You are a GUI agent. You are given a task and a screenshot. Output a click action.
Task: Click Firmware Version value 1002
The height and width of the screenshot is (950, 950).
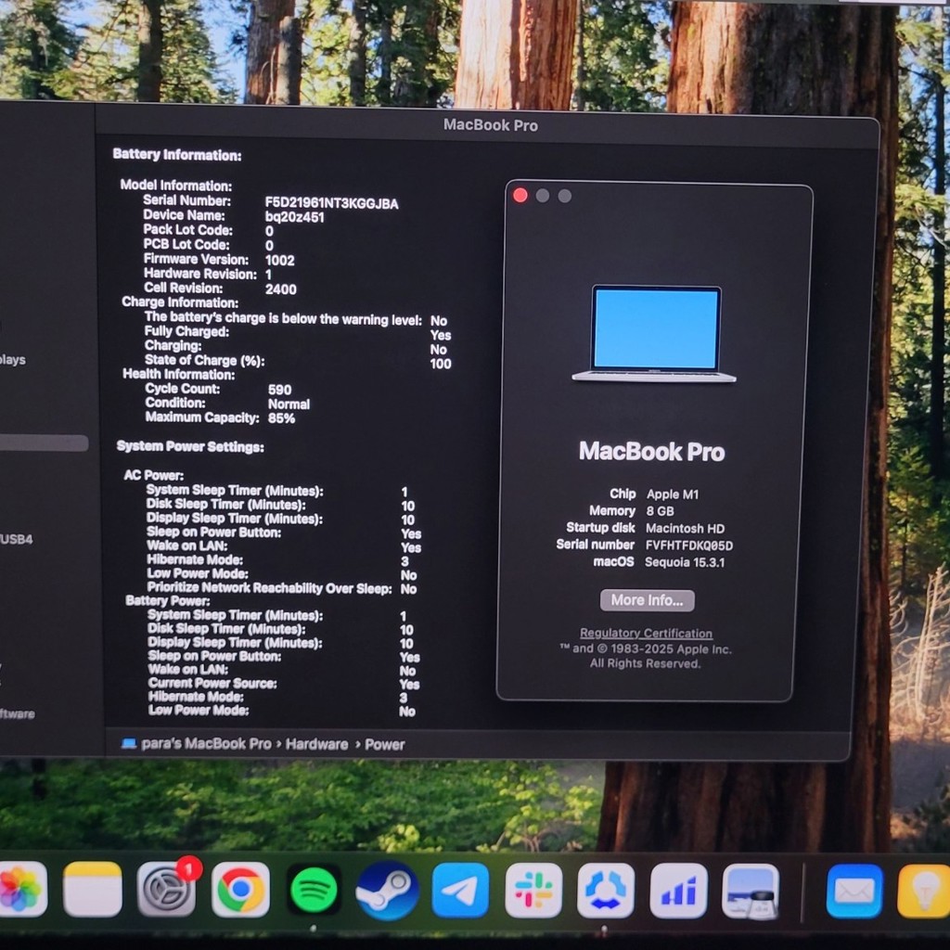[280, 261]
